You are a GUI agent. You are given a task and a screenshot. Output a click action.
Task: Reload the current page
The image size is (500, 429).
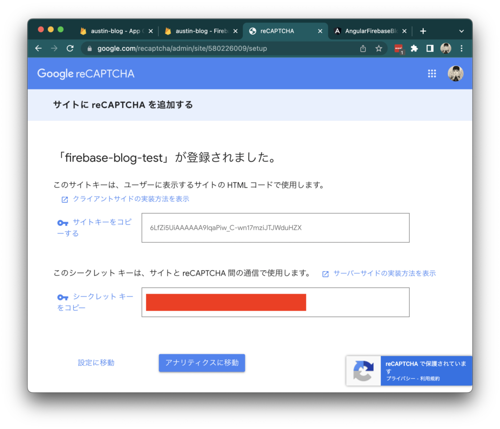point(70,48)
